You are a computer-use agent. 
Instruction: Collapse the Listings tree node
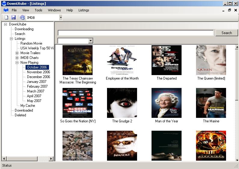(11, 39)
